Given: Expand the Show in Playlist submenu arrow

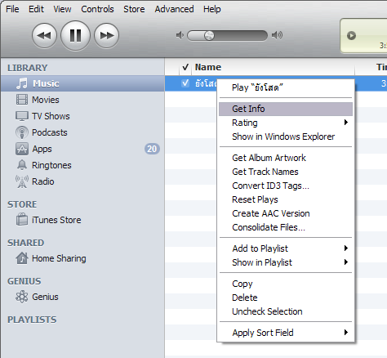Looking at the screenshot, I should (x=346, y=262).
